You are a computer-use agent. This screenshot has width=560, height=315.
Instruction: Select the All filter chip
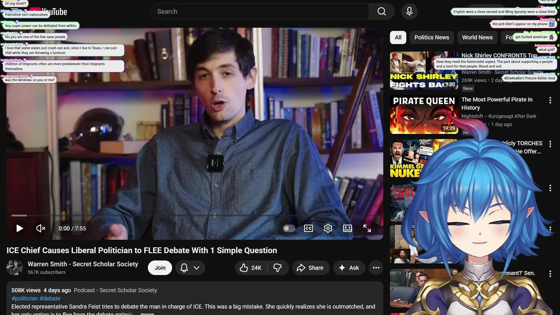pyautogui.click(x=398, y=37)
